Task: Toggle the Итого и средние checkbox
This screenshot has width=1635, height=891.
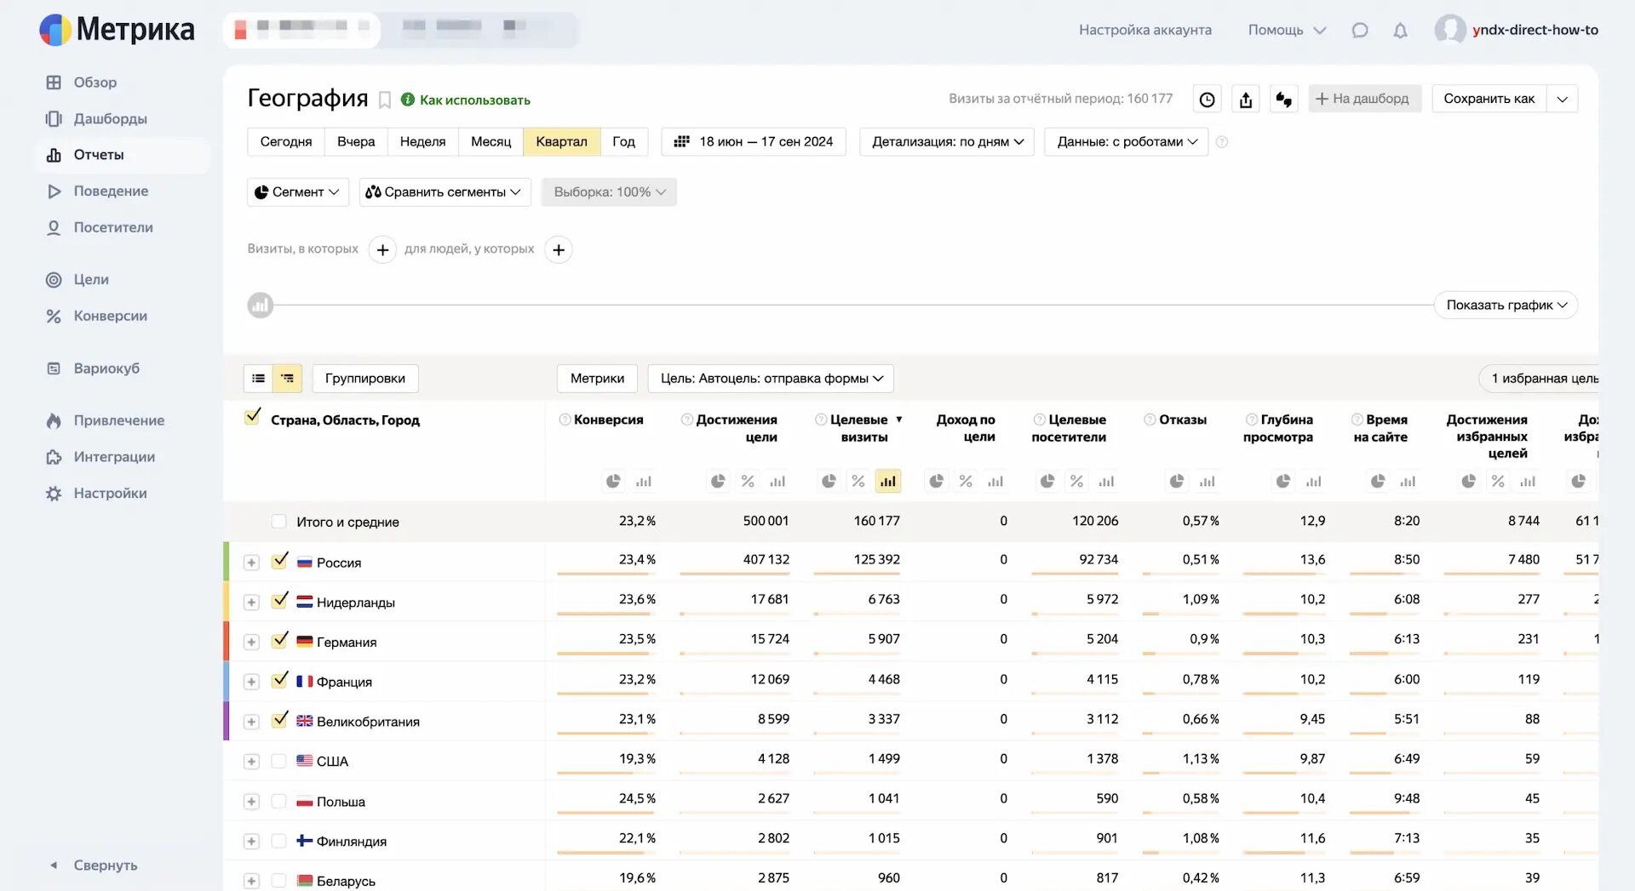Action: (x=278, y=522)
